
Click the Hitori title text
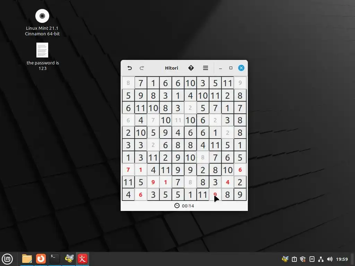[171, 68]
